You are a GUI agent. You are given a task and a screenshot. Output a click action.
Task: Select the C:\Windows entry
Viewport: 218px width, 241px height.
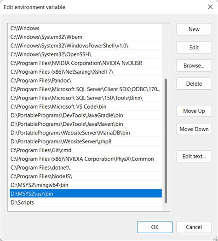pos(86,28)
